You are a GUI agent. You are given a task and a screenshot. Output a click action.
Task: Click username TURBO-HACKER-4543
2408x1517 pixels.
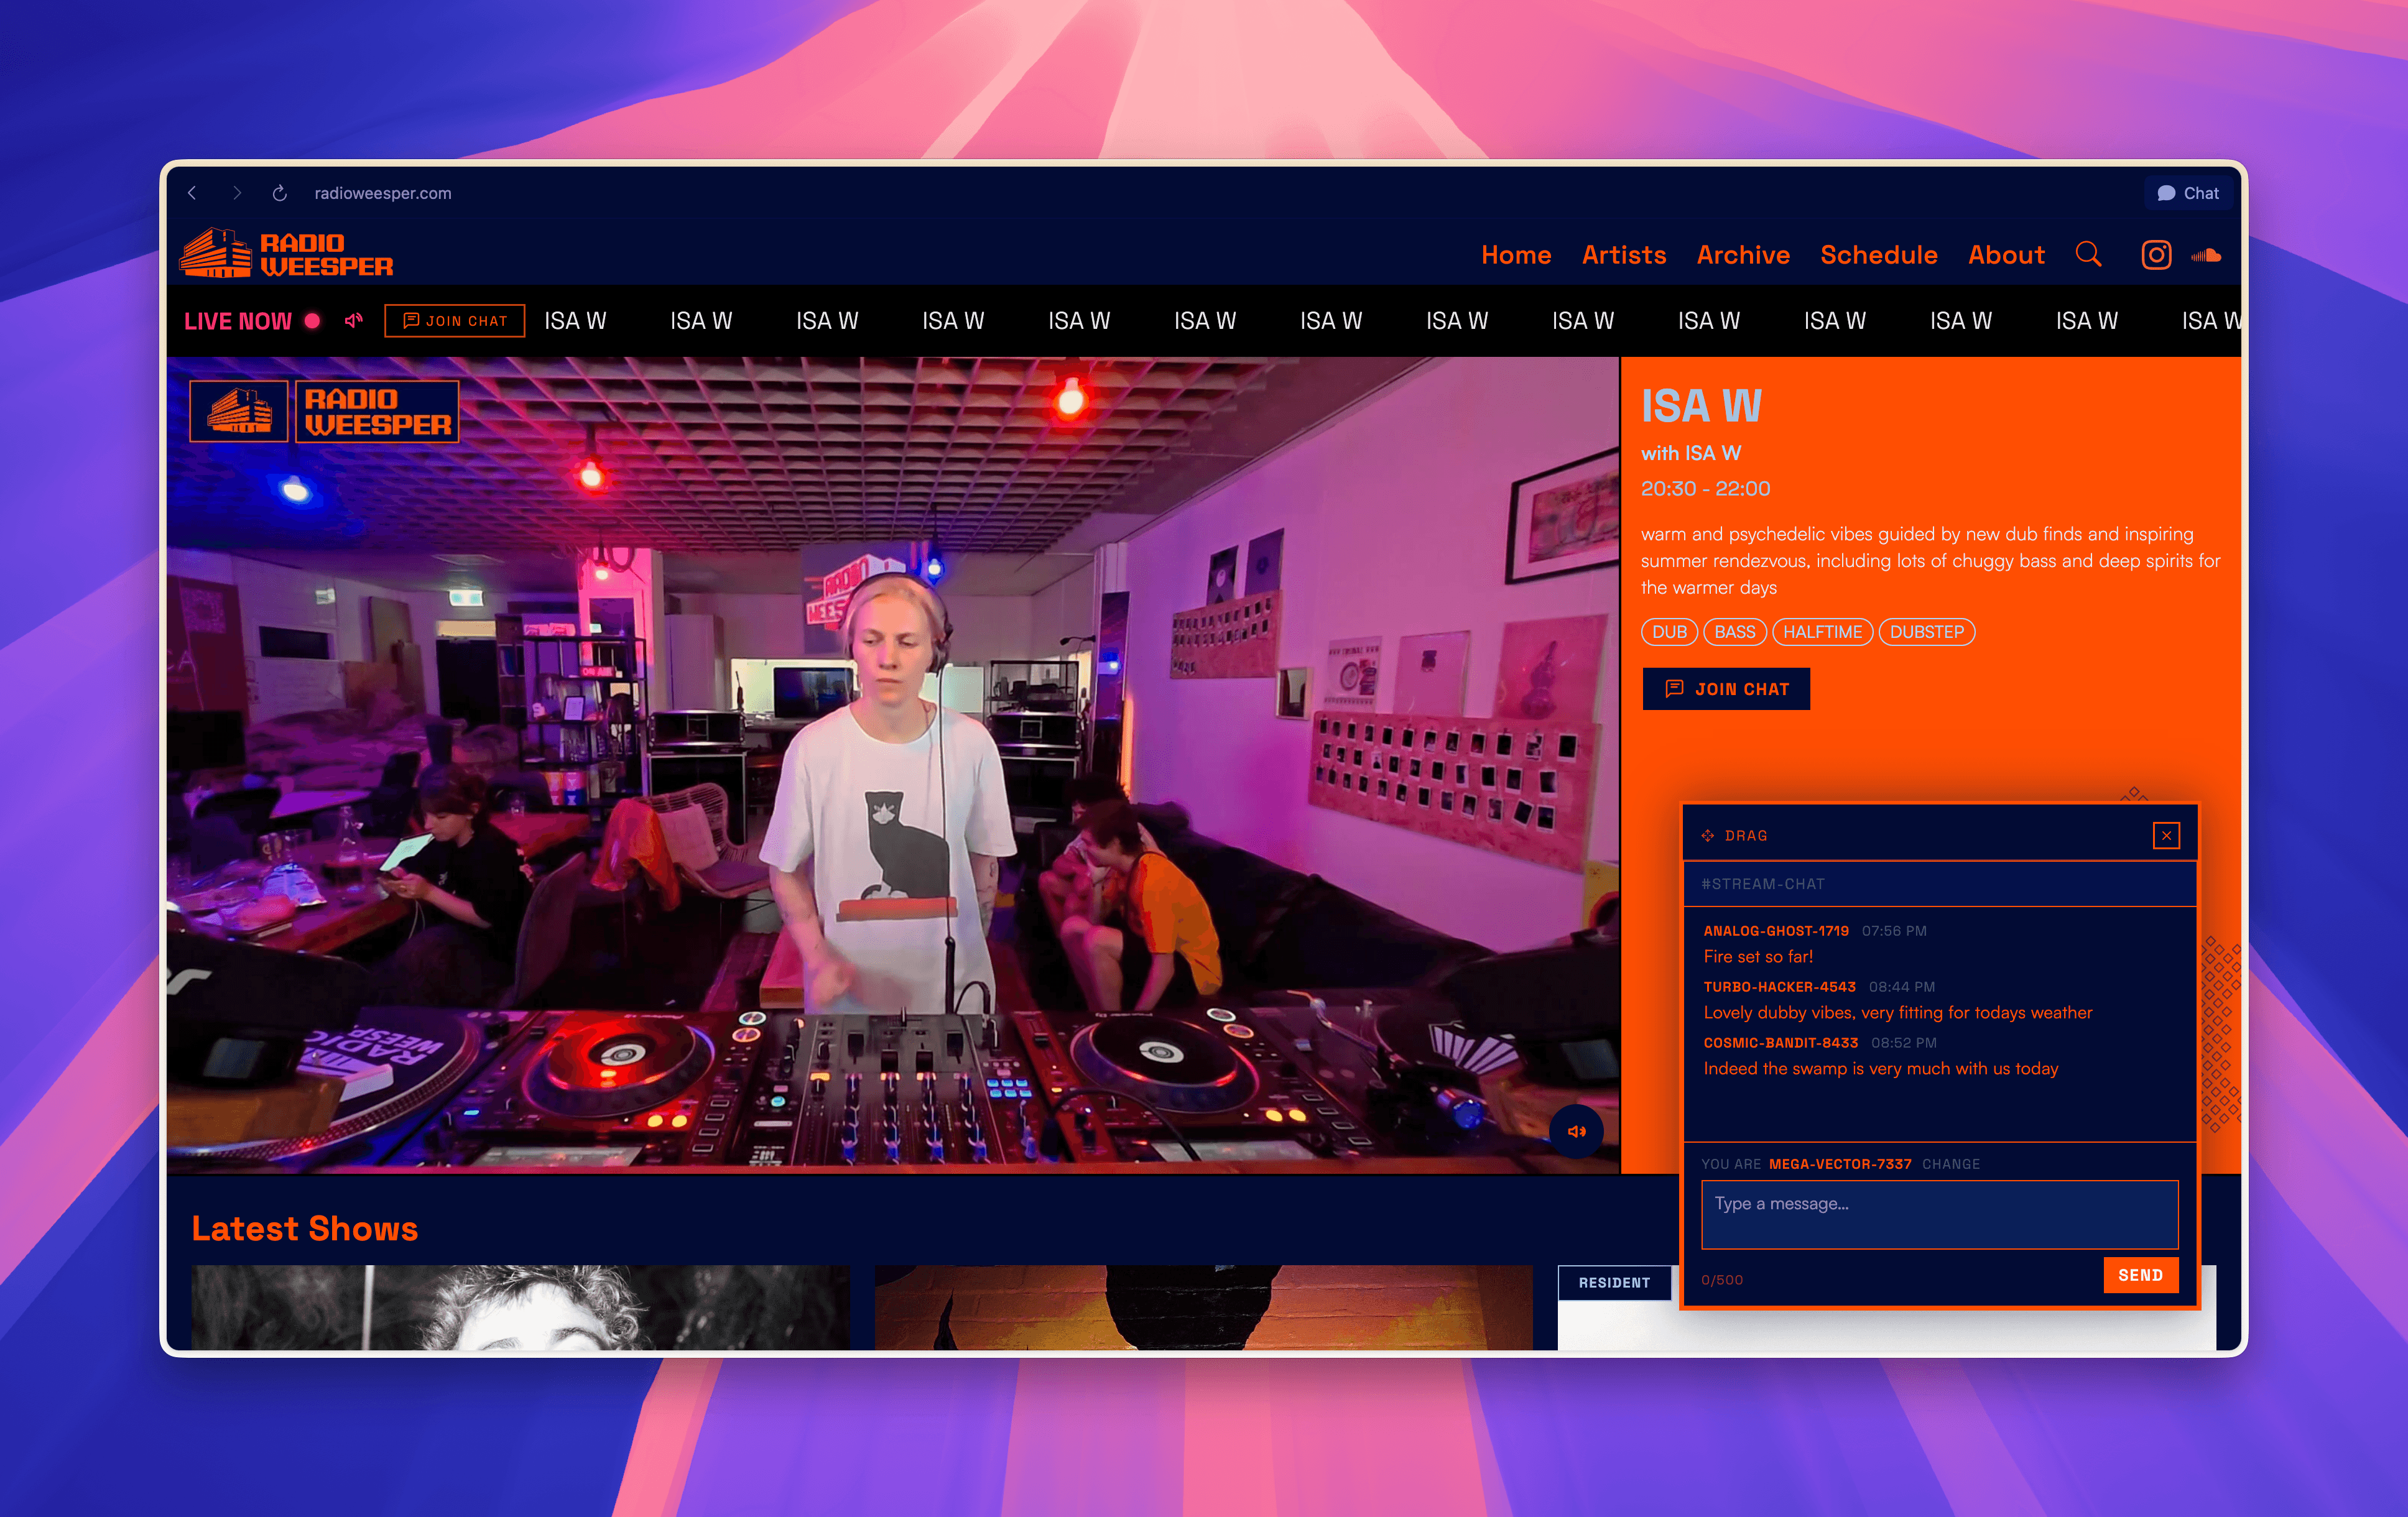point(1779,987)
